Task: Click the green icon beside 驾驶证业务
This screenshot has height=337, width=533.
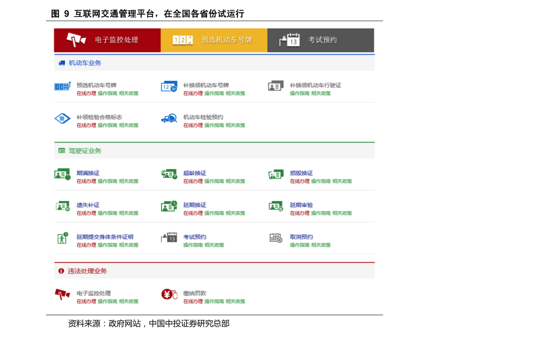Action: point(61,151)
